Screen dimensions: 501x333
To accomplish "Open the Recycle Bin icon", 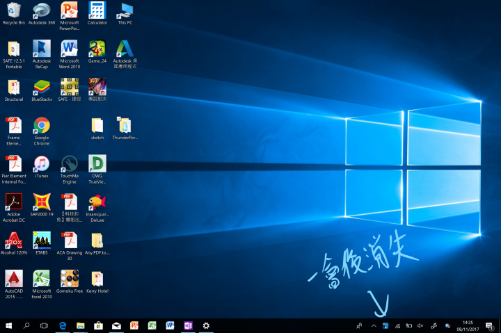I will pos(13,13).
